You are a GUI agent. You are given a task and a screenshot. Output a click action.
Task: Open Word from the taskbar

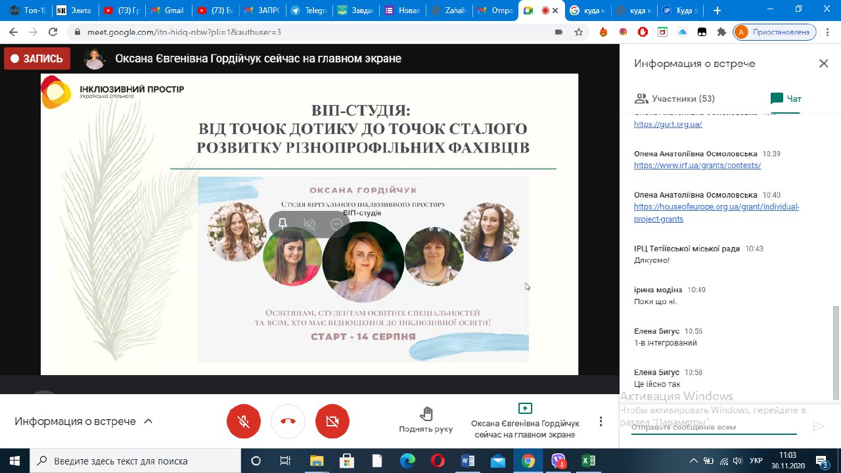(x=468, y=461)
